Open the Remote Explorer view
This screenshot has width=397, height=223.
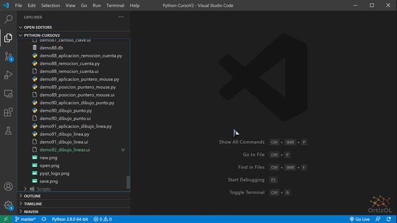click(8, 94)
